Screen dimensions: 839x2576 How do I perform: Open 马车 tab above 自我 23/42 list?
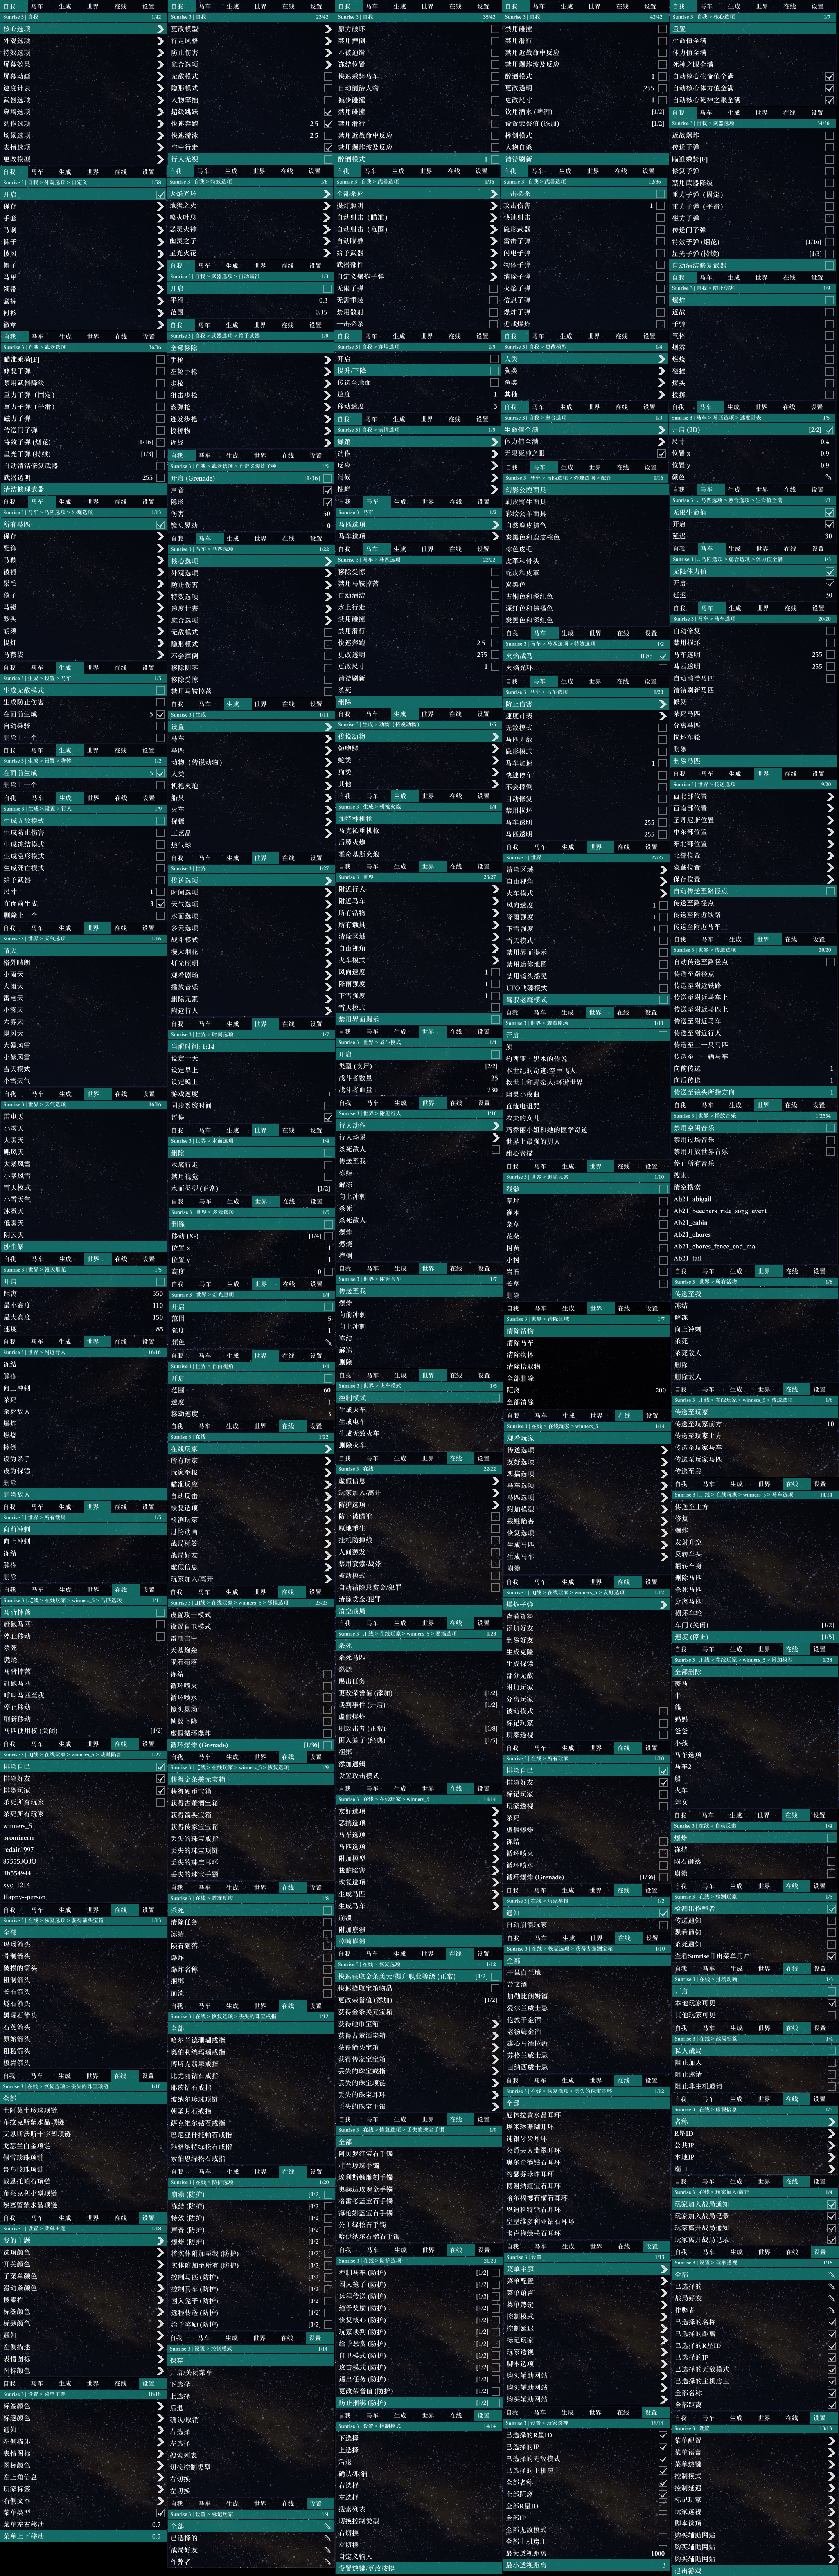pos(204,5)
